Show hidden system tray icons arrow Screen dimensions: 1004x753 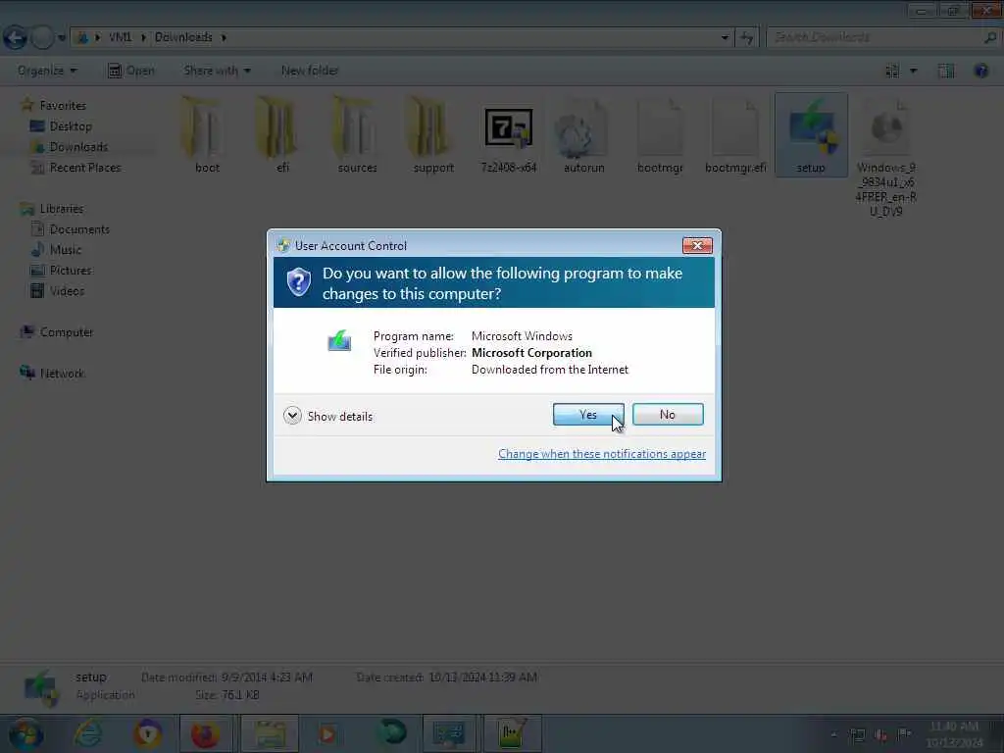tap(833, 734)
